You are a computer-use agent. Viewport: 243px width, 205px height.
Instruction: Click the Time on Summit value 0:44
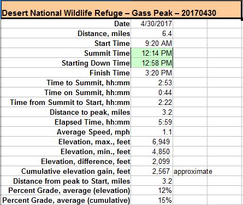pos(152,92)
